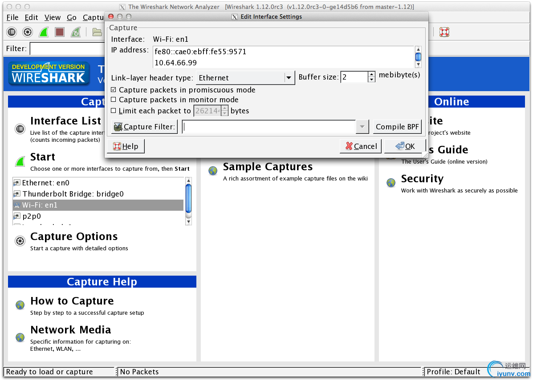Click the up arrow of the interface list scrollbar

pos(189,181)
